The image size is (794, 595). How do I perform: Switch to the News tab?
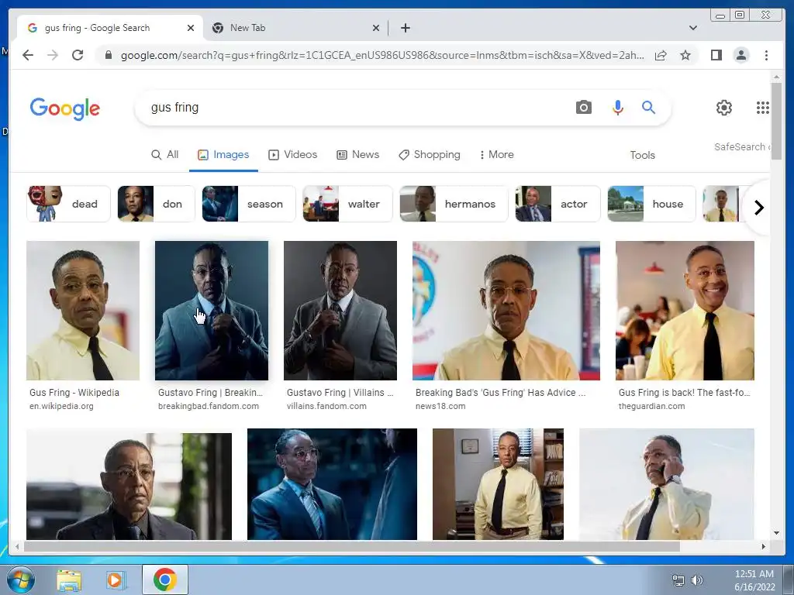358,155
